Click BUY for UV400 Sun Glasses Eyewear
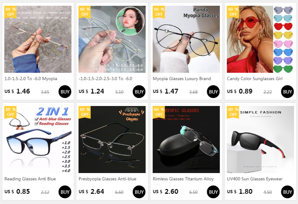 click(x=287, y=192)
